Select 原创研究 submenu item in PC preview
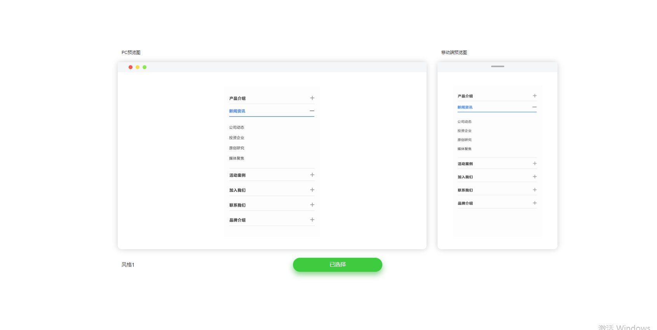 [x=237, y=148]
